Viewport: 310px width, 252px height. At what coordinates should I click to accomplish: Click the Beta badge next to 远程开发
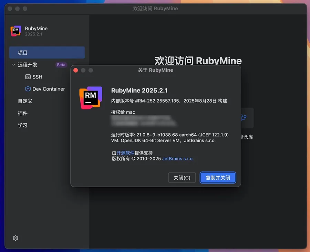(61, 65)
